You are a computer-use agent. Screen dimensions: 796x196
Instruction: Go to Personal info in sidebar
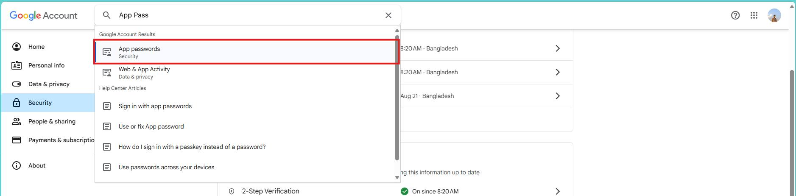[48, 65]
